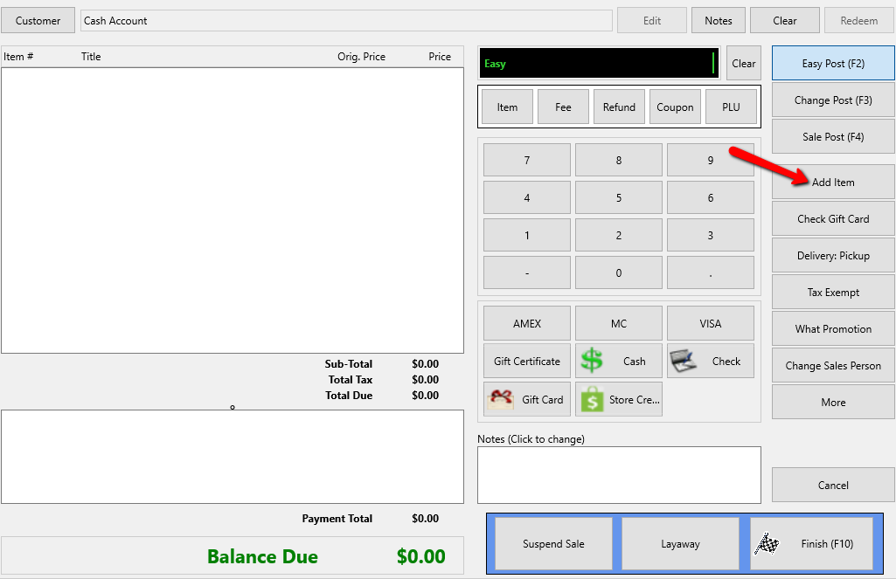
Task: Click the green dollar Cash payment icon
Action: tap(592, 361)
